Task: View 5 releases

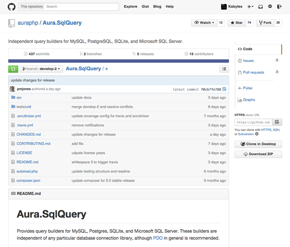Action: point(143,54)
